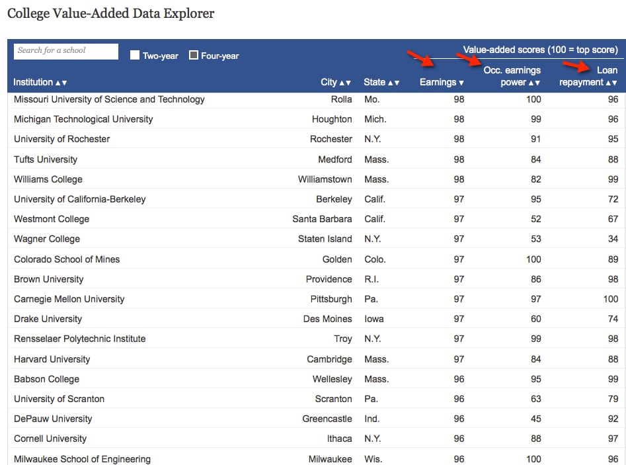Click Carnegie Mellon University name

click(69, 299)
